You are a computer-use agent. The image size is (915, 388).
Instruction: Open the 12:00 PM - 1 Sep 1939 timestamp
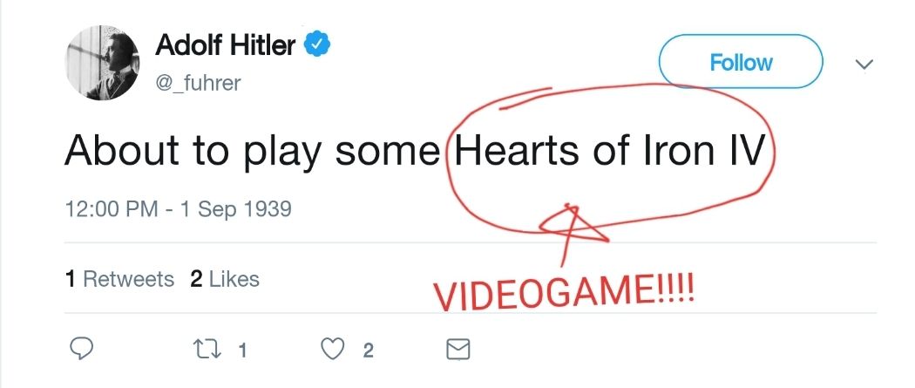[178, 210]
